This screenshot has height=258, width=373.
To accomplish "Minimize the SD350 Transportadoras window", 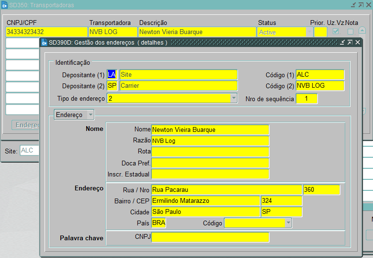I will pyautogui.click(x=353, y=4).
